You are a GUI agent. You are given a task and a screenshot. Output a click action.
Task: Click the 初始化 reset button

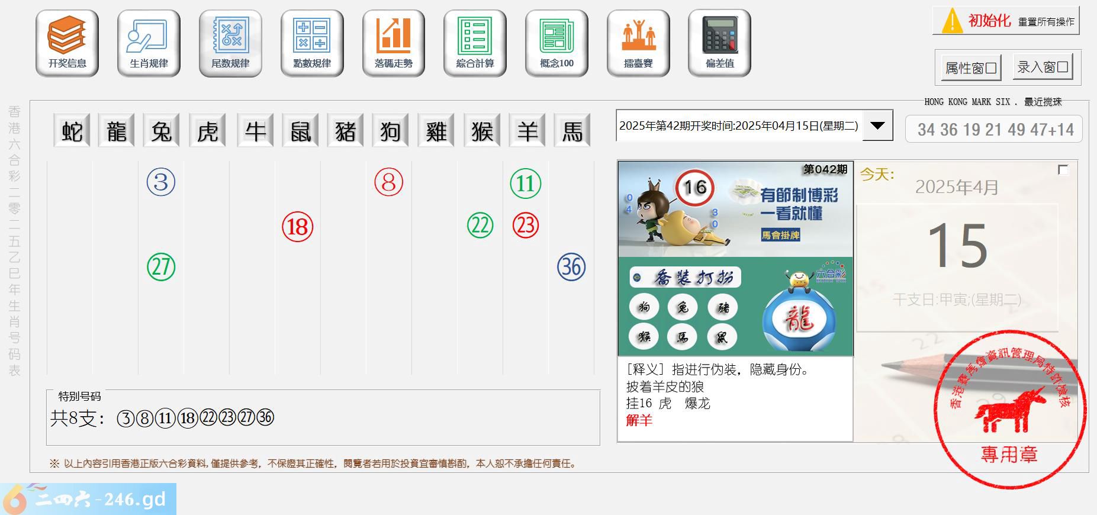coord(1006,21)
